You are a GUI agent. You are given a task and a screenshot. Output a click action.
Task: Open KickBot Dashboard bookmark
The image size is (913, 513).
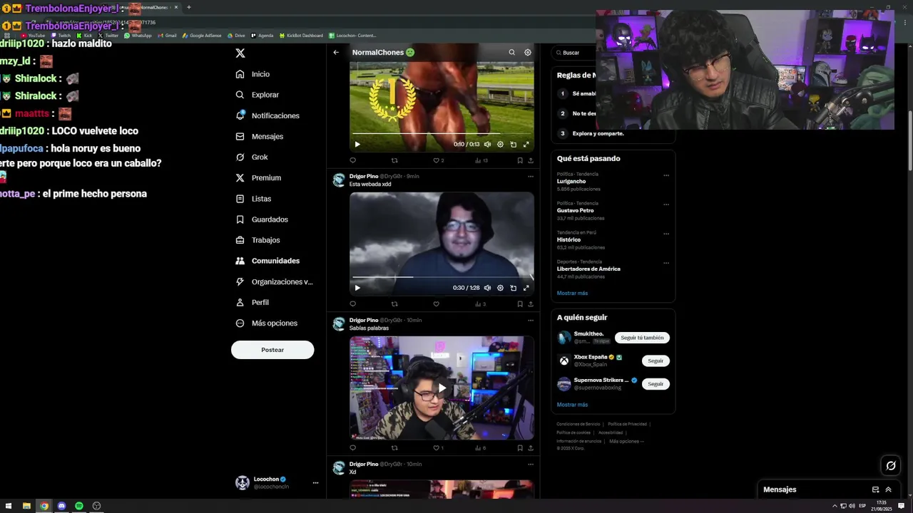(301, 35)
